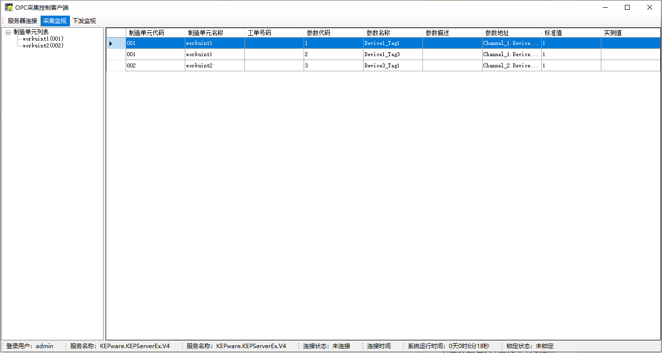Sort by the 参数代码 column header
662x353 pixels.
(333, 33)
